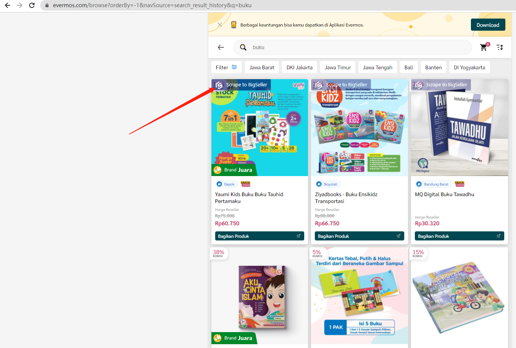Click the back arrow beside search box
This screenshot has height=348, width=516.
(221, 47)
